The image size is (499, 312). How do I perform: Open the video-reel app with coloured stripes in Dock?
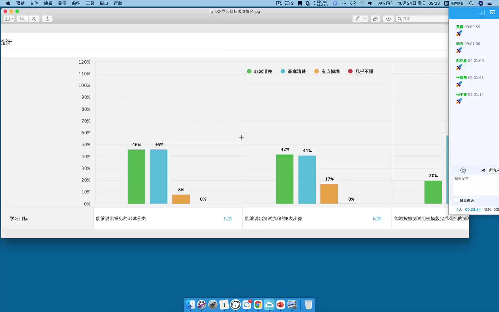pyautogui.click(x=202, y=305)
